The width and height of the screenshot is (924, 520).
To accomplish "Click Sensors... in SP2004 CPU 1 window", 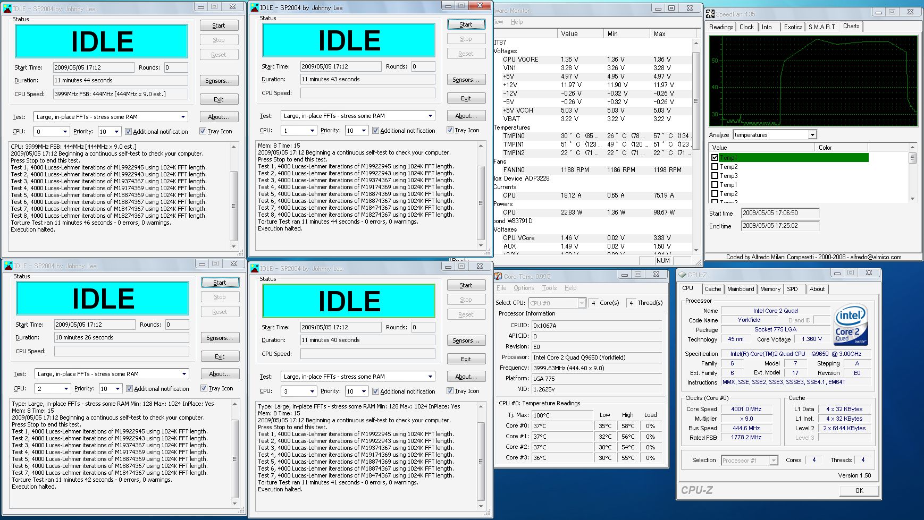I will 466,80.
